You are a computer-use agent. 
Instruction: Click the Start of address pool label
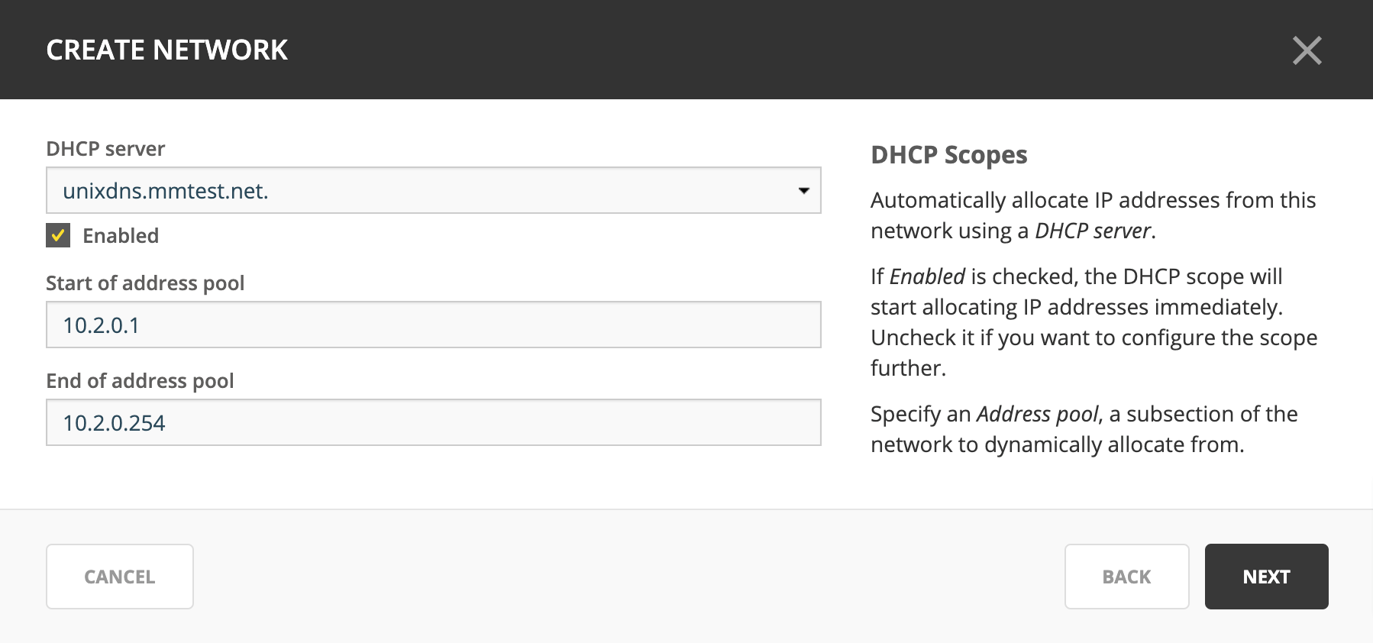[x=145, y=283]
